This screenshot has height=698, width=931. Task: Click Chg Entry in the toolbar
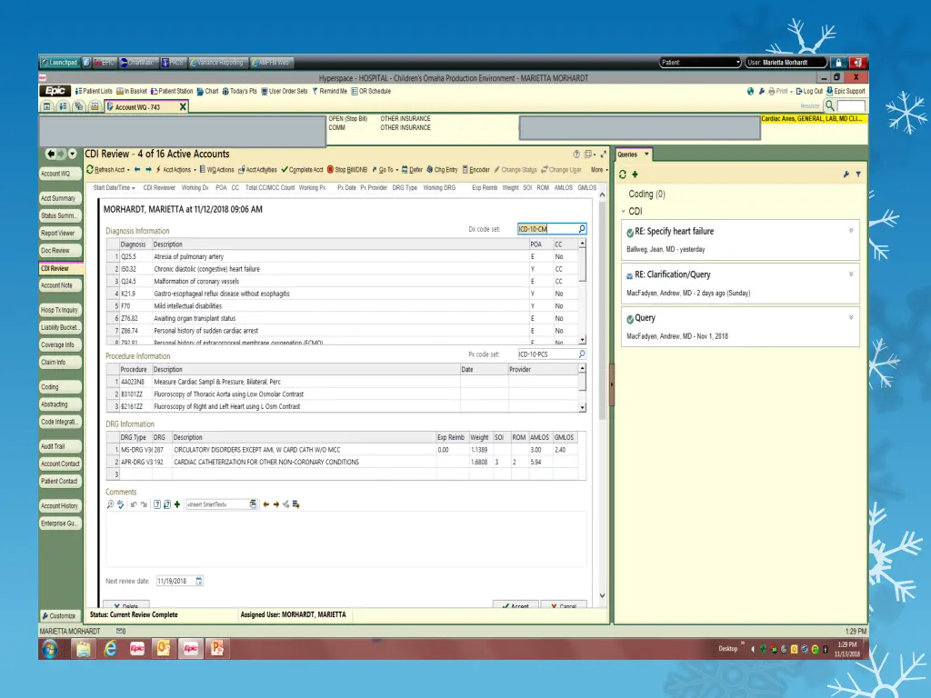pos(442,170)
